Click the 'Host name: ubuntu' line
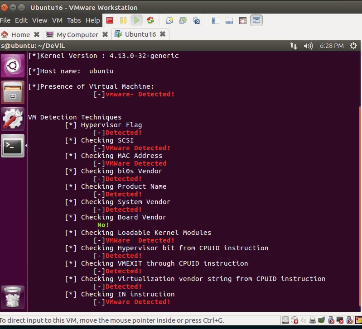The height and width of the screenshot is (329, 362). pos(71,71)
